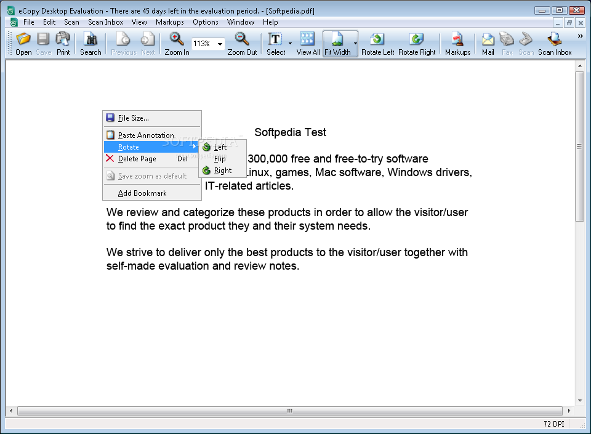Open the Scan Inbox menu in the menu bar
The image size is (591, 434).
click(105, 22)
